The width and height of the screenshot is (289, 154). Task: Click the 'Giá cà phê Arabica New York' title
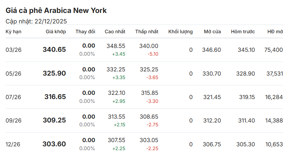56,10
